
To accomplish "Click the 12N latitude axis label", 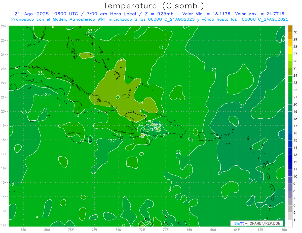I will pyautogui.click(x=4, y=225).
